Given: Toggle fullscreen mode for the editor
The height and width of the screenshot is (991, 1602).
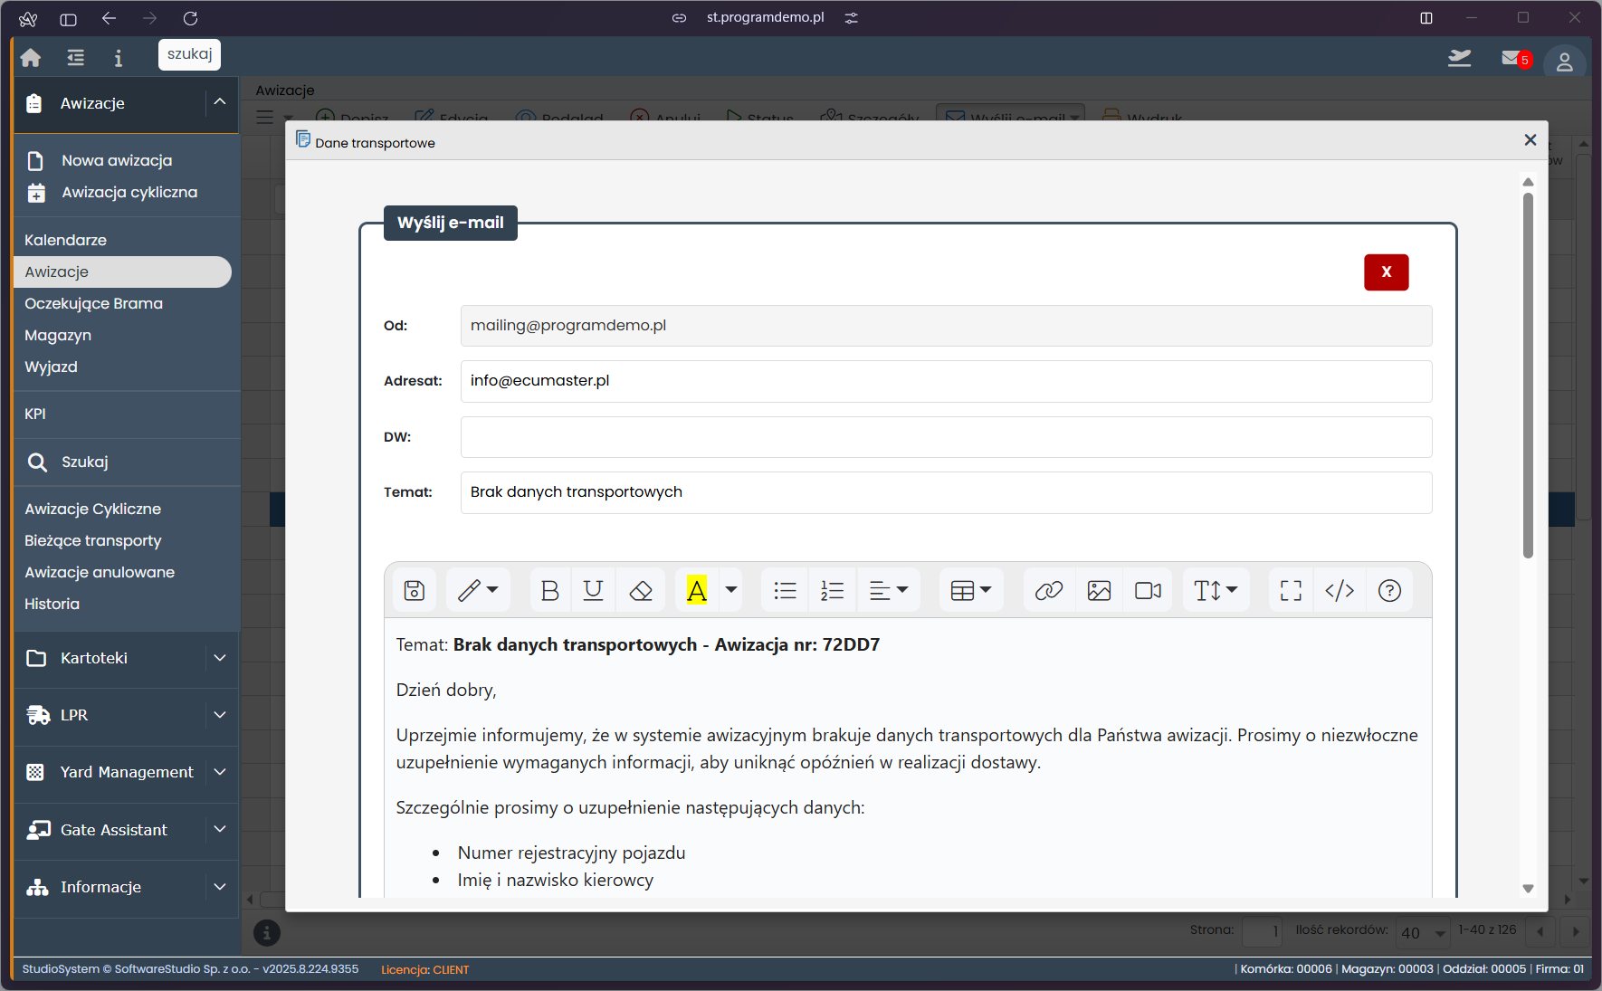Looking at the screenshot, I should click(1291, 591).
